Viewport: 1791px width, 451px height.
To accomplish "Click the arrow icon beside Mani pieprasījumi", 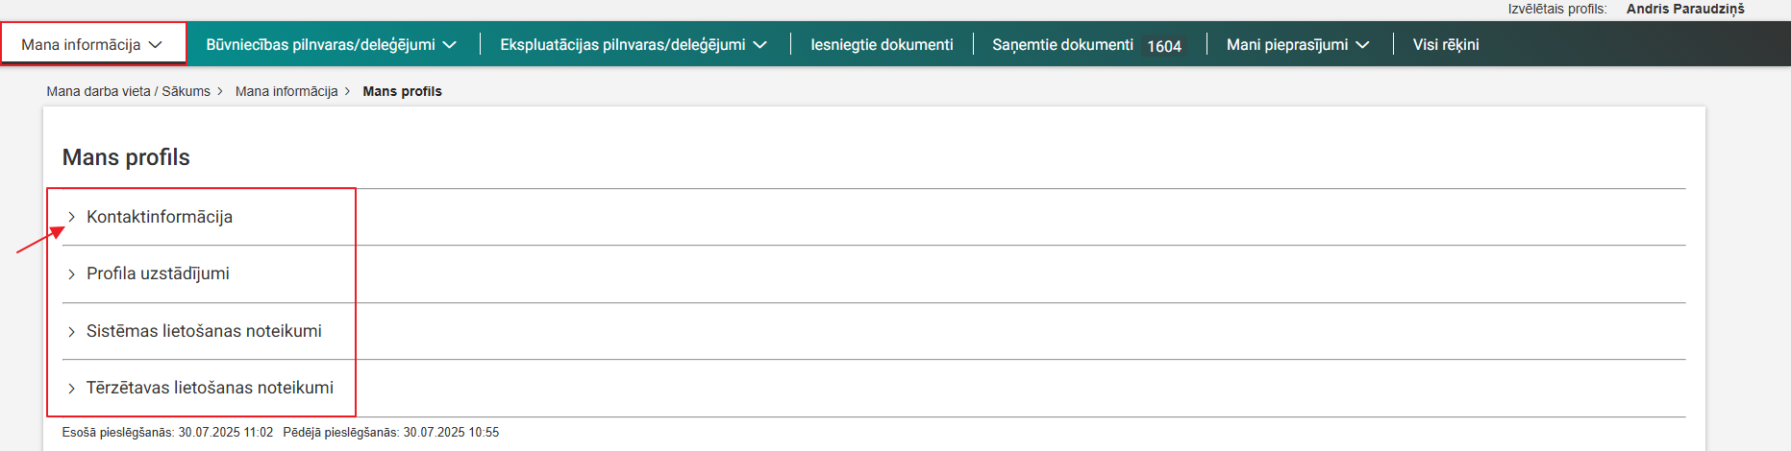I will 1362,45.
